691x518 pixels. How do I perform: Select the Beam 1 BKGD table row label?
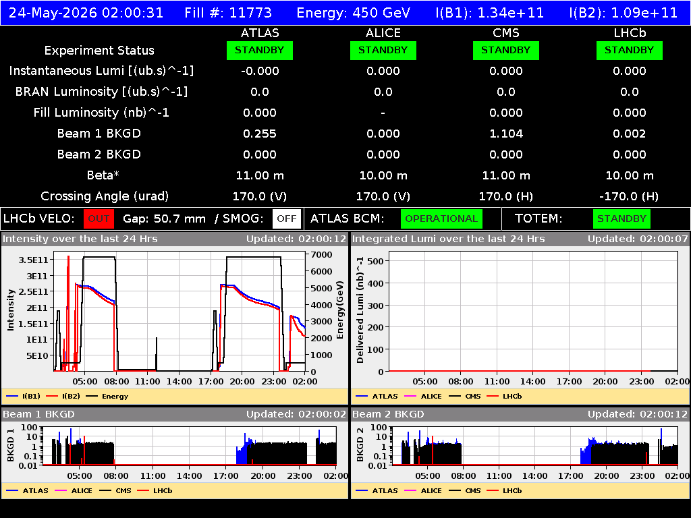point(99,134)
